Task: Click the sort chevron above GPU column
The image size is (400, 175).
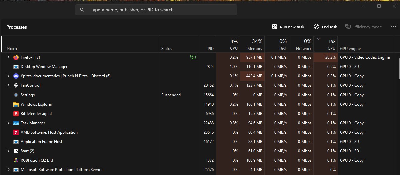Action: point(319,39)
